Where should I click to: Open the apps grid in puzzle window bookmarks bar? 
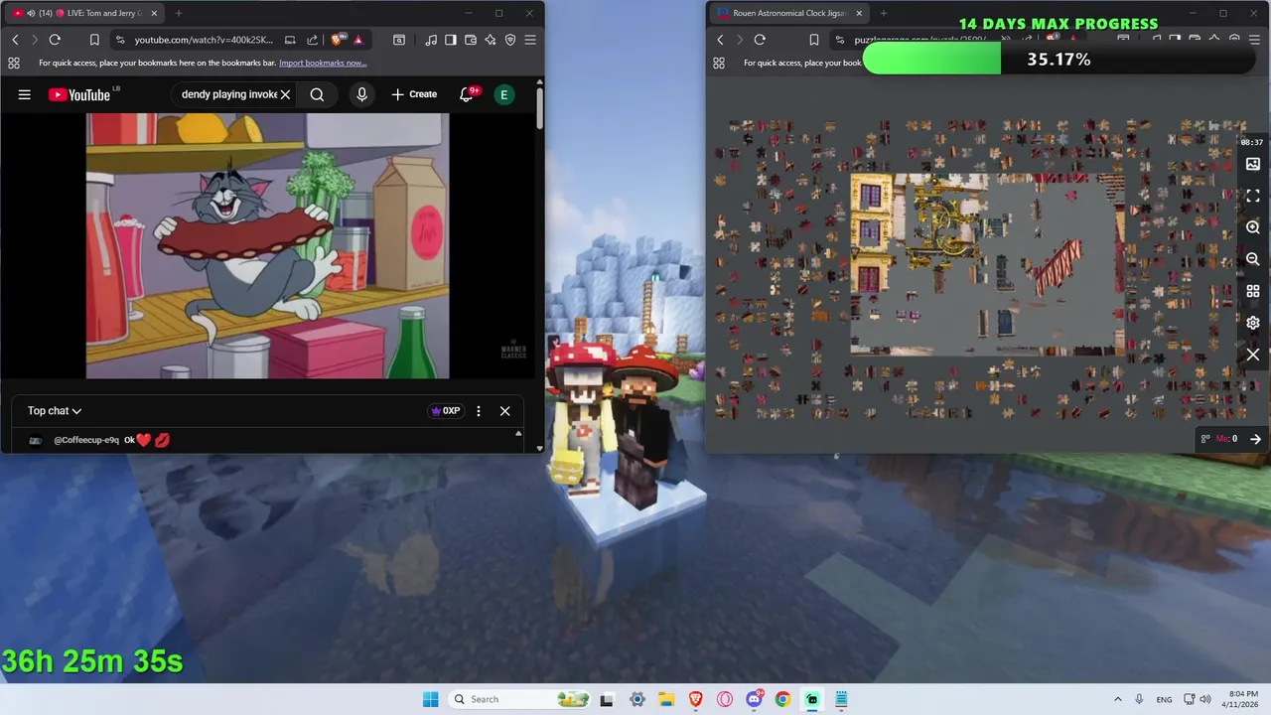click(x=718, y=63)
